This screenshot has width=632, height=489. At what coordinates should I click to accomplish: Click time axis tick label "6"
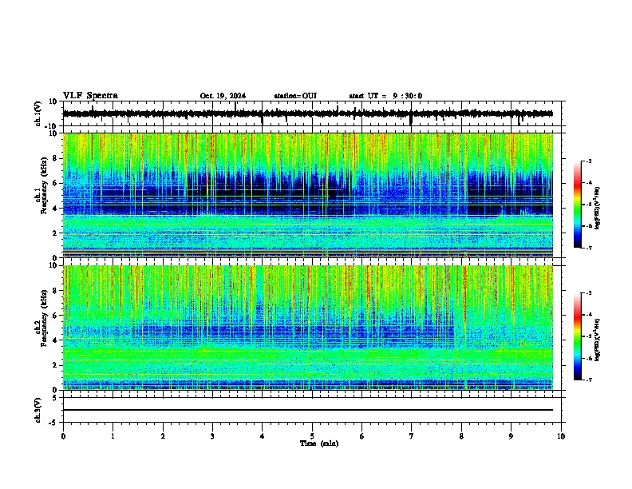361,436
